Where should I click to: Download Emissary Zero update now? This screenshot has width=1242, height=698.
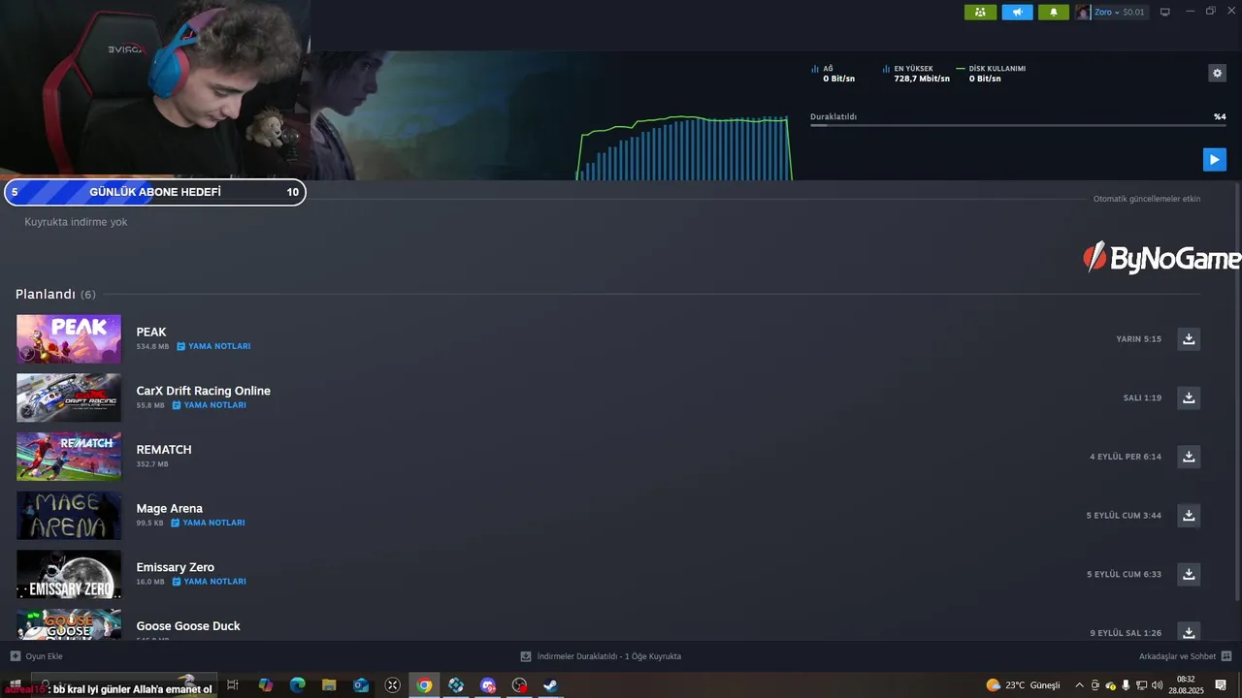tap(1189, 574)
